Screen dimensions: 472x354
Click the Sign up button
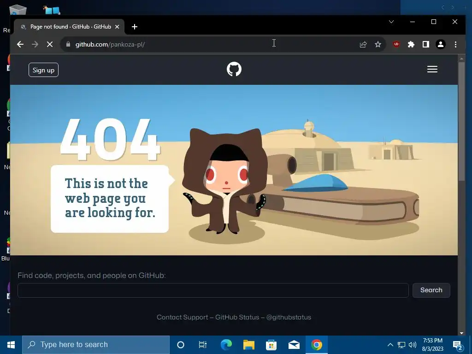point(43,70)
